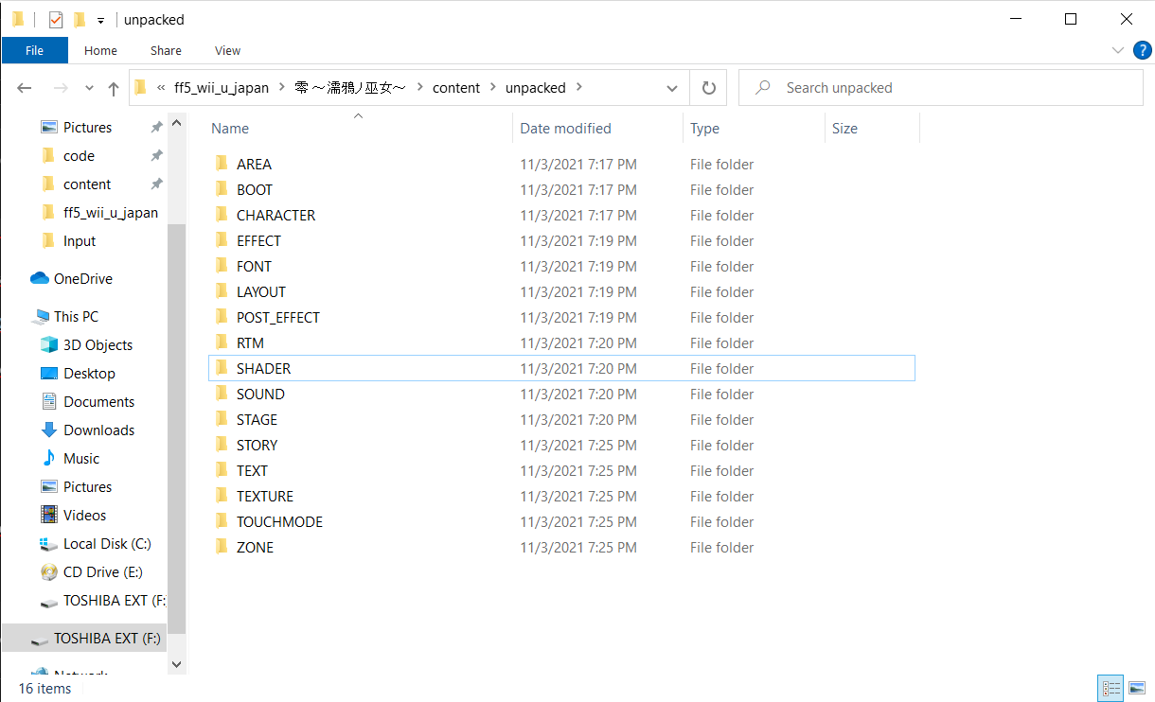
Task: Click the Downloads arrow icon
Action: point(49,430)
